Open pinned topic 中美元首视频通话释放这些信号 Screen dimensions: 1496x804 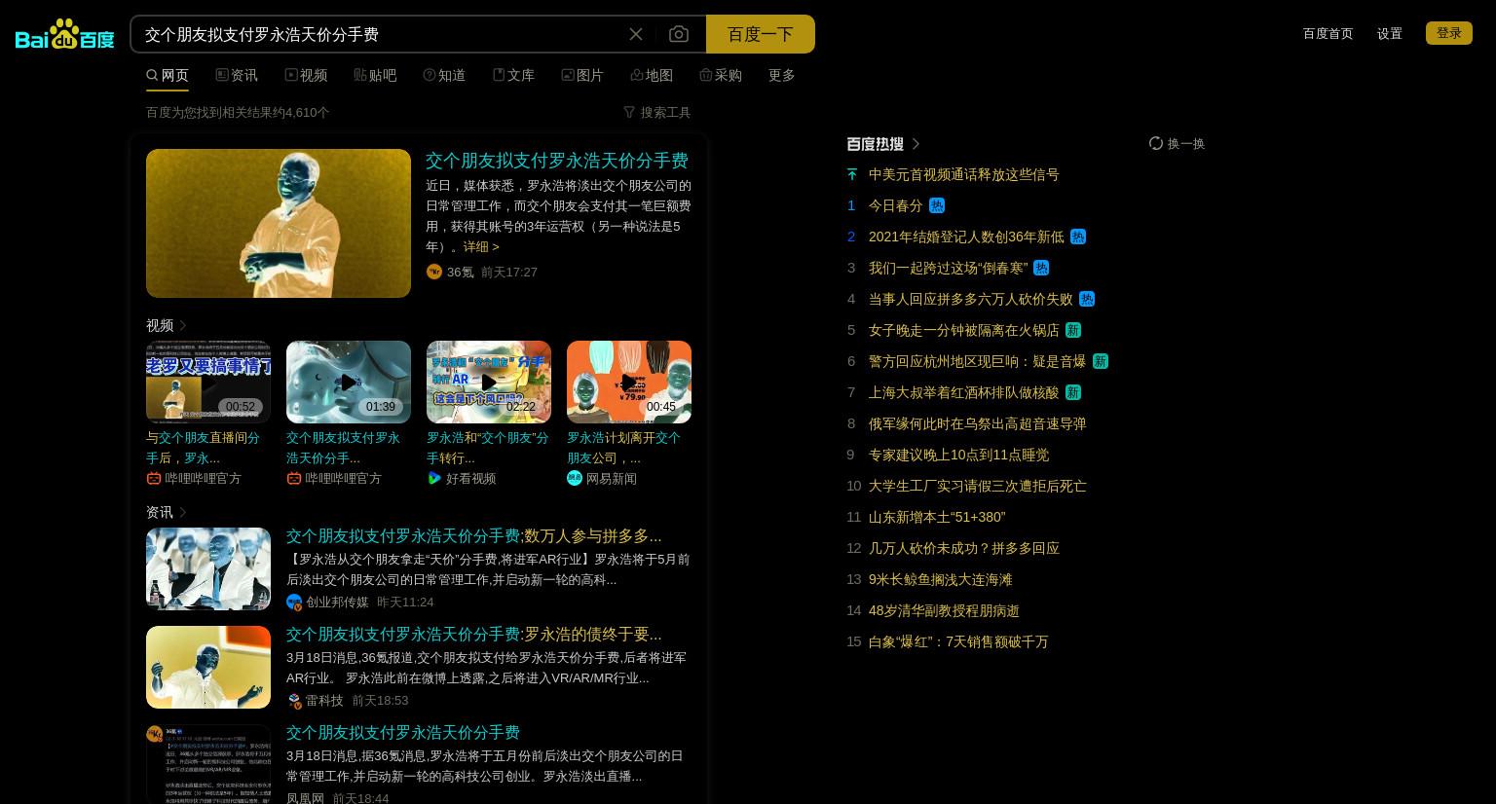click(x=964, y=174)
